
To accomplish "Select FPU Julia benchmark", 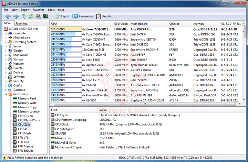I will click(23, 142).
